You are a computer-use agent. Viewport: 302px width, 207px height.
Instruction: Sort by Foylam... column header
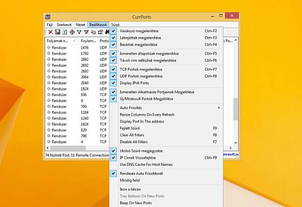point(89,41)
